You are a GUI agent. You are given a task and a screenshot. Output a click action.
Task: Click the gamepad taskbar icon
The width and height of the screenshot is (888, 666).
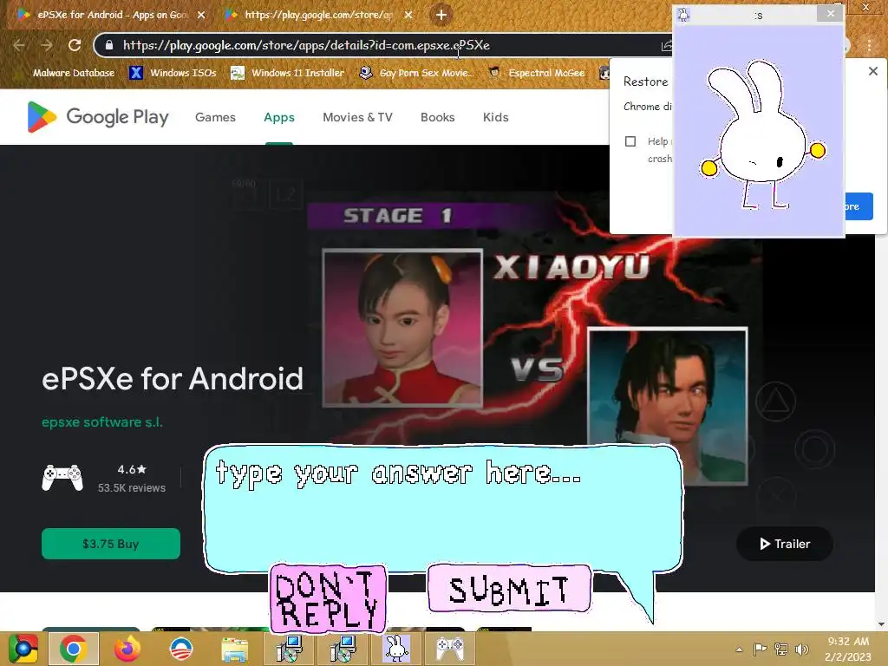tap(450, 649)
